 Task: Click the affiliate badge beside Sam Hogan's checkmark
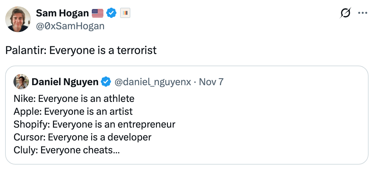125,13
